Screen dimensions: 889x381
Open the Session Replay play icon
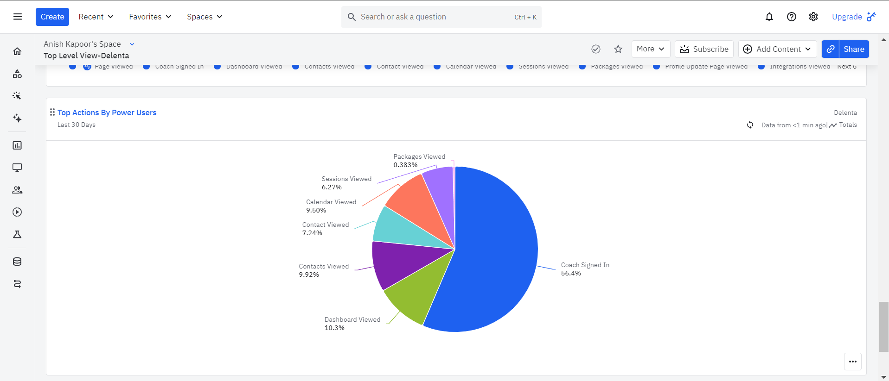coord(17,212)
